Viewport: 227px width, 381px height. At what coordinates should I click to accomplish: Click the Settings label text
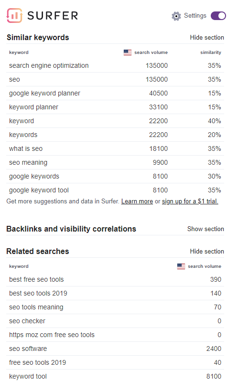[x=195, y=16]
